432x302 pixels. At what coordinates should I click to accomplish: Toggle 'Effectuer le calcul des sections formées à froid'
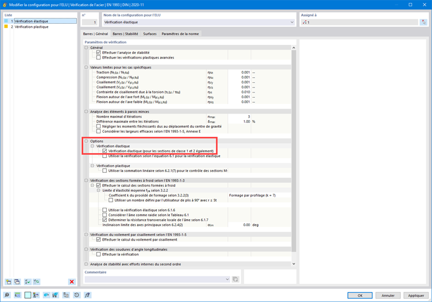(x=98, y=186)
